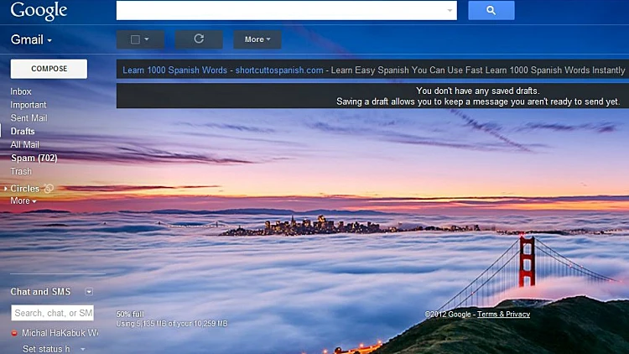
Task: Open the Terms & Privacy link
Action: [503, 314]
